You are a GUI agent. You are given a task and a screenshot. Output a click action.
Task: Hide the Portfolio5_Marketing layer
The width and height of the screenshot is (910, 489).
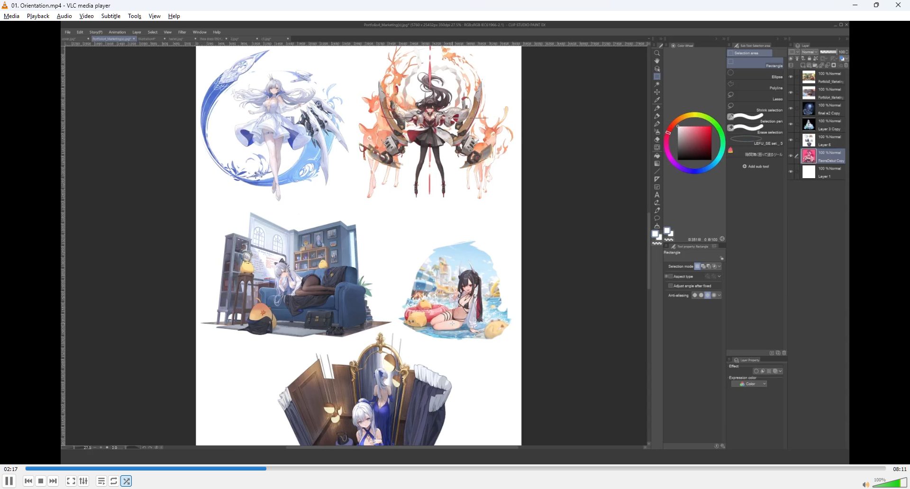(x=791, y=77)
